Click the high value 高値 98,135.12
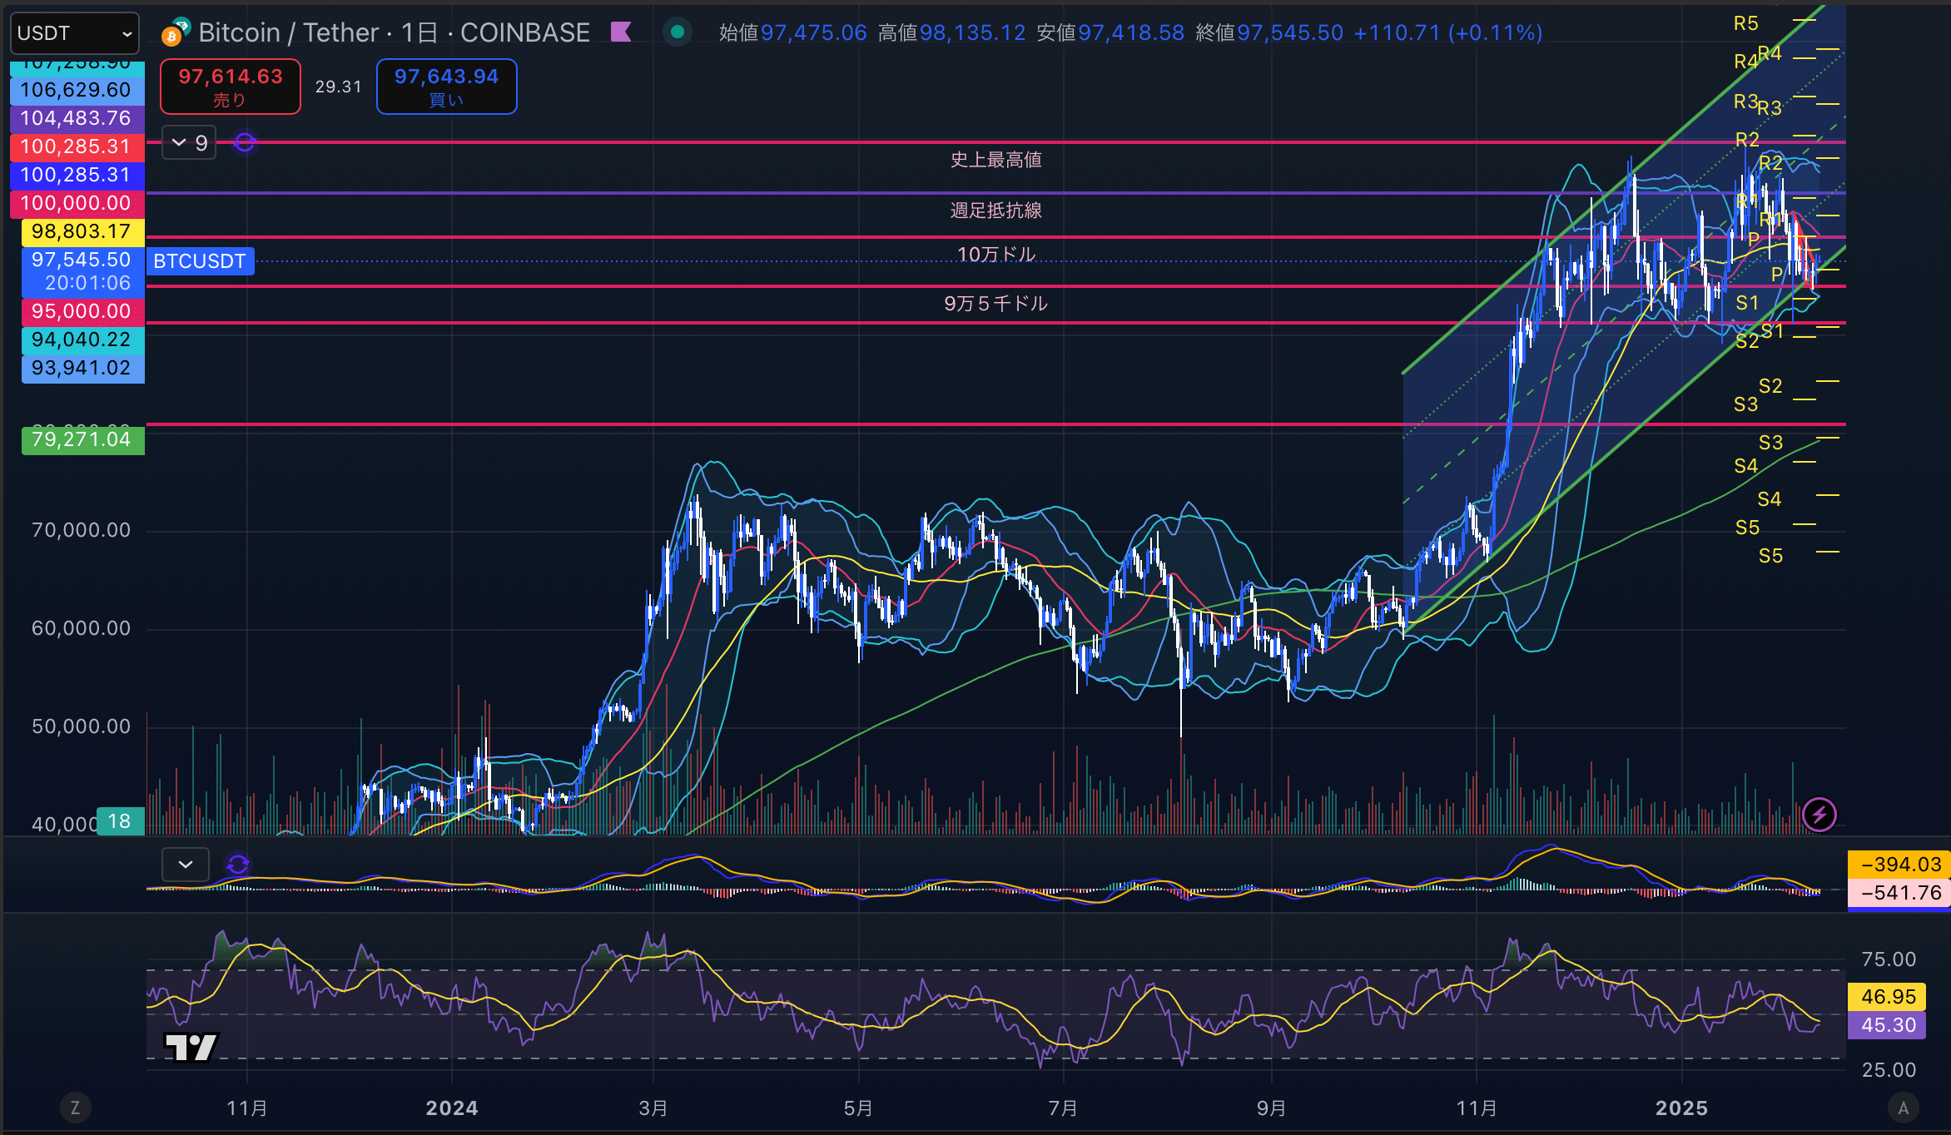The image size is (1951, 1135). 952,32
